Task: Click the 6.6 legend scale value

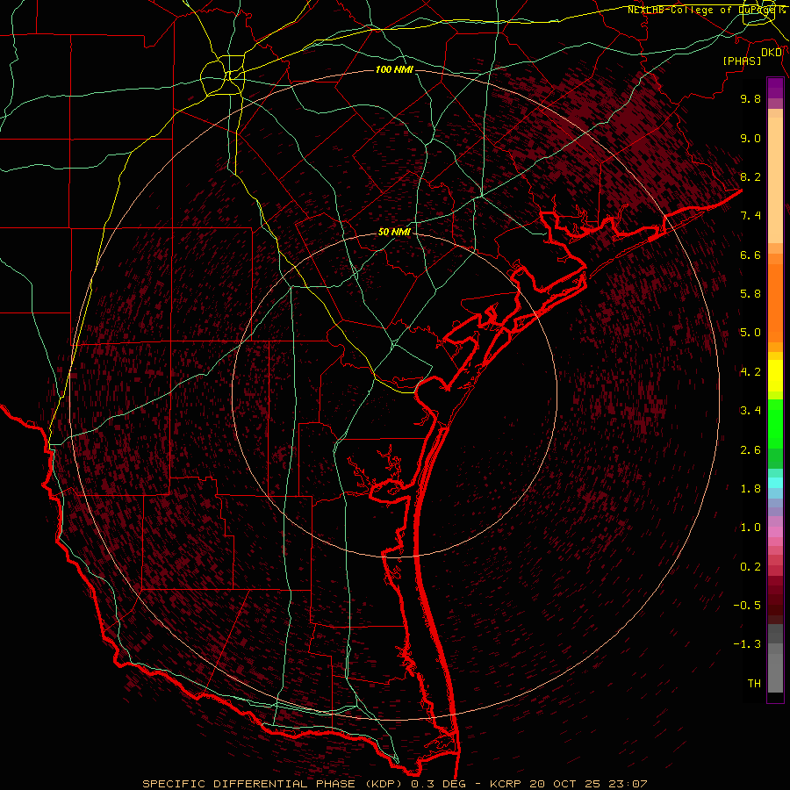Action: [750, 255]
